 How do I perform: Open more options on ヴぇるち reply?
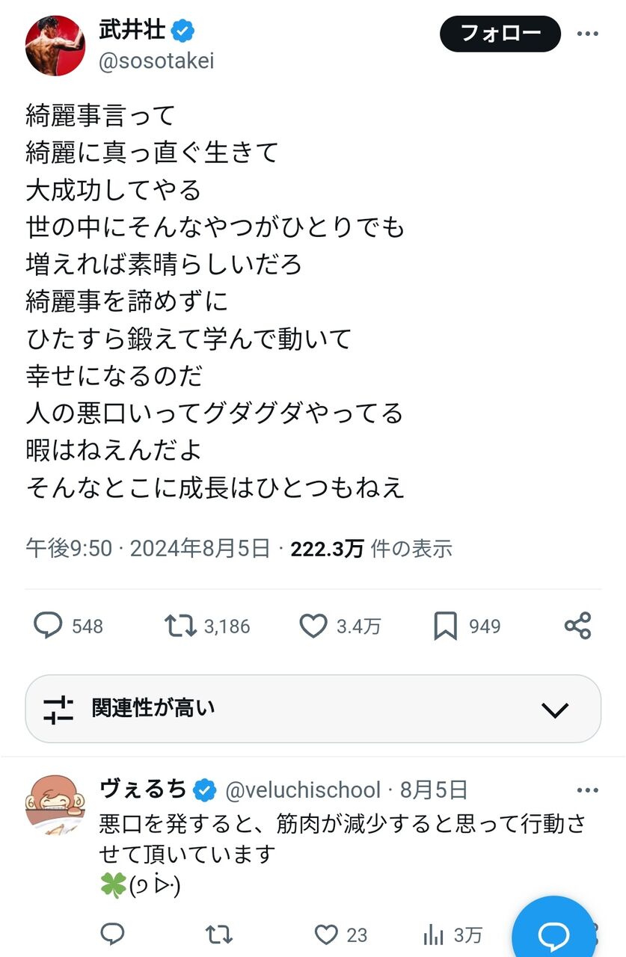[x=587, y=790]
